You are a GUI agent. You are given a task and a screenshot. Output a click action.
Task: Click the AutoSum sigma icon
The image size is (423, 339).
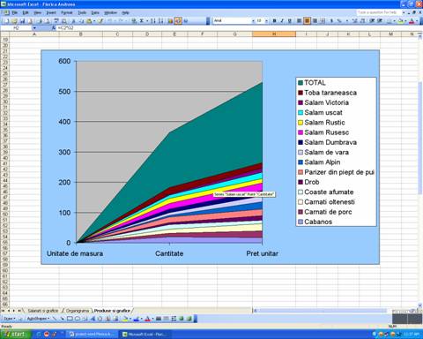click(x=141, y=21)
